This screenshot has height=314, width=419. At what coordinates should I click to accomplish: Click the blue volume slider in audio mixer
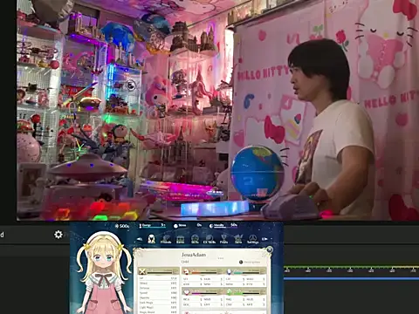[x=351, y=278]
